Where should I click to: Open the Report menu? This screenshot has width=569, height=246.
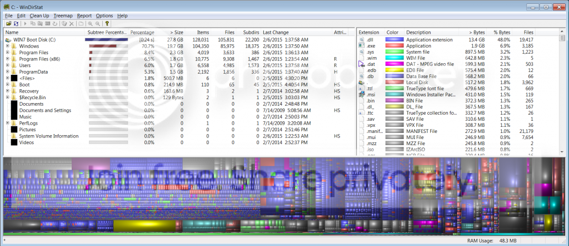pos(84,16)
